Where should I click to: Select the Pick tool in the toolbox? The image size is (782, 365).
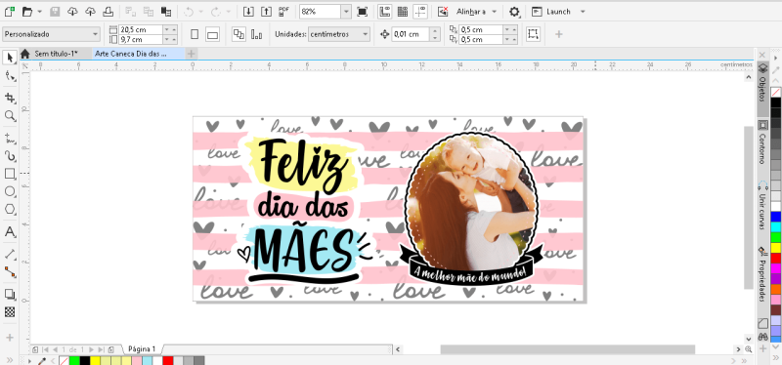(x=10, y=58)
